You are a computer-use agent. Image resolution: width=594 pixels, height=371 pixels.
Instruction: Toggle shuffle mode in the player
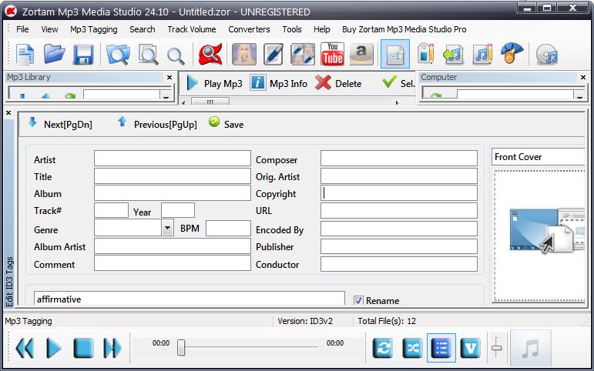coord(412,348)
